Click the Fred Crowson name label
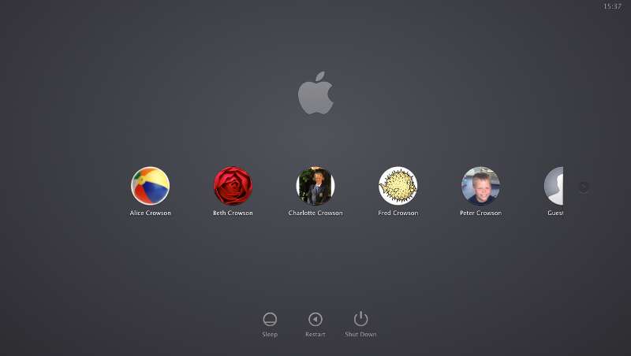 [398, 213]
